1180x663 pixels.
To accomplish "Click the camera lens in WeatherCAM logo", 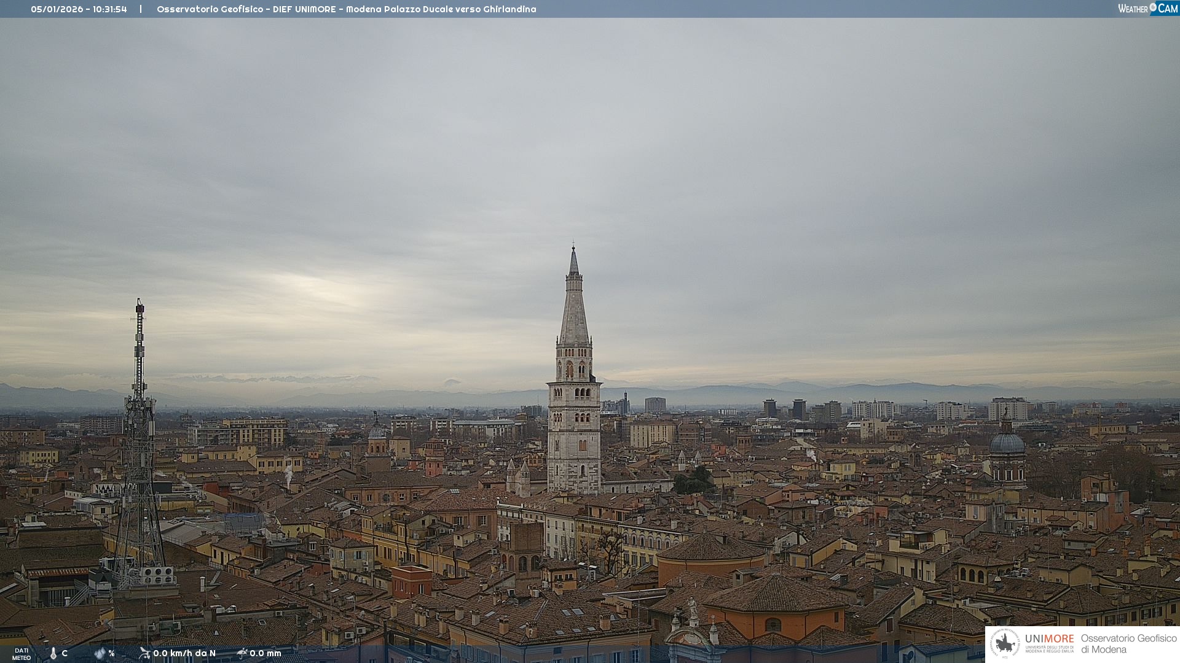I will pos(1153,7).
